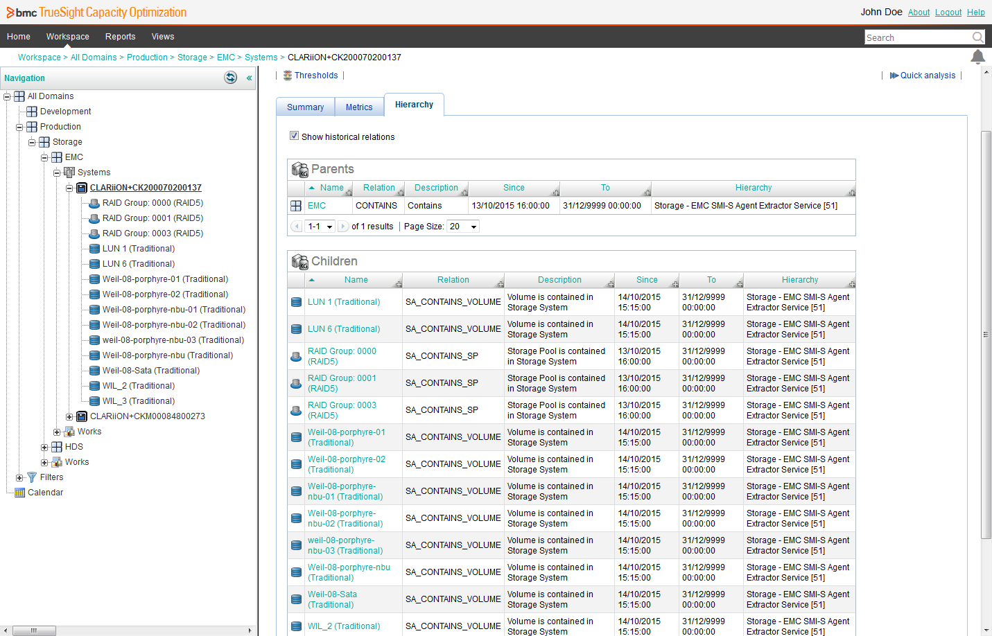The width and height of the screenshot is (992, 636).
Task: Click All Domains in breadcrumb
Action: pos(94,58)
